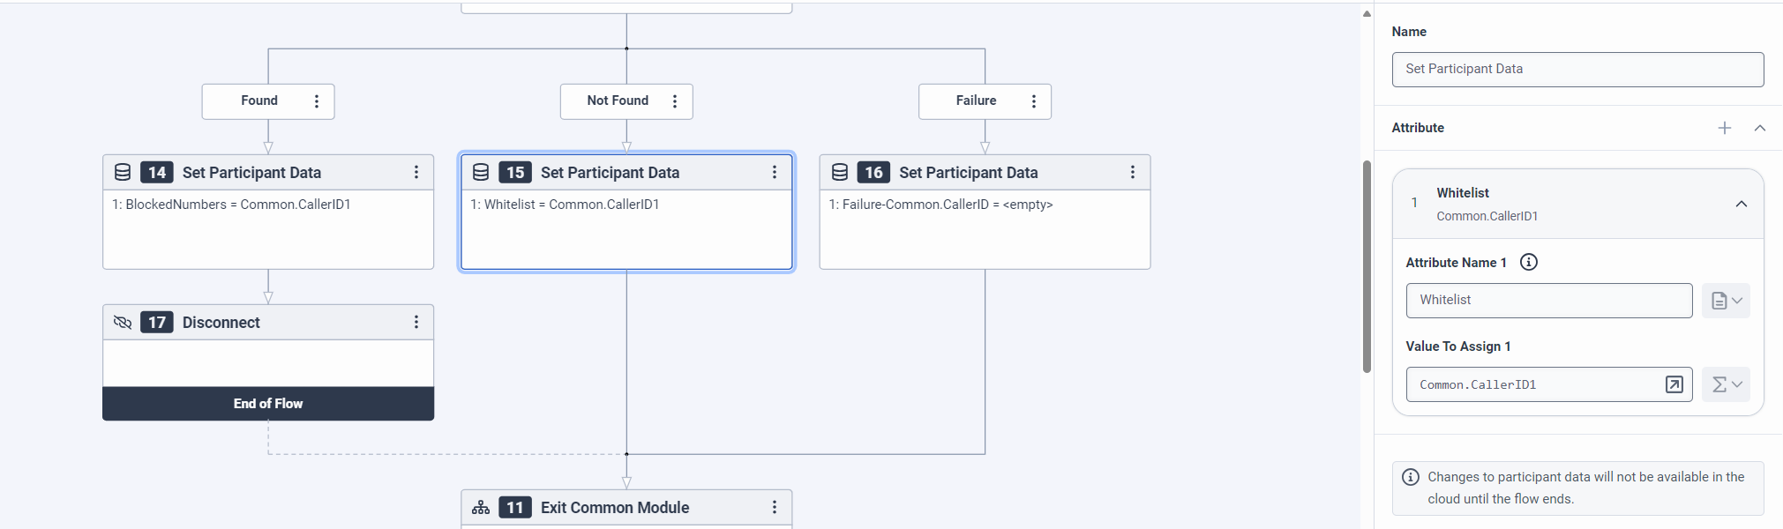Open expression editor for Value To Assign
This screenshot has width=1783, height=529.
[1674, 384]
